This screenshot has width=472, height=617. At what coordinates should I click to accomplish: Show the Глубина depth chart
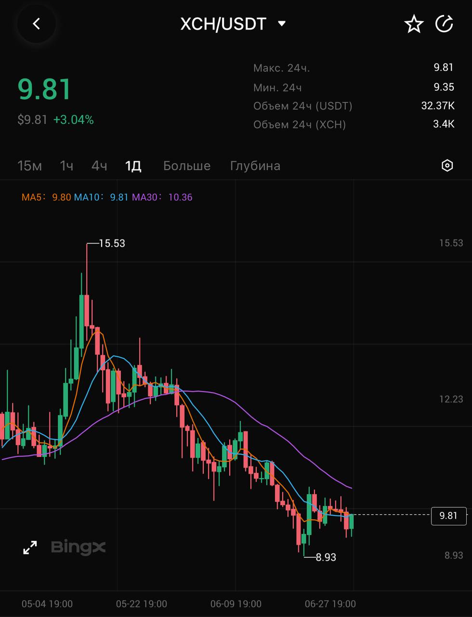pyautogui.click(x=255, y=166)
